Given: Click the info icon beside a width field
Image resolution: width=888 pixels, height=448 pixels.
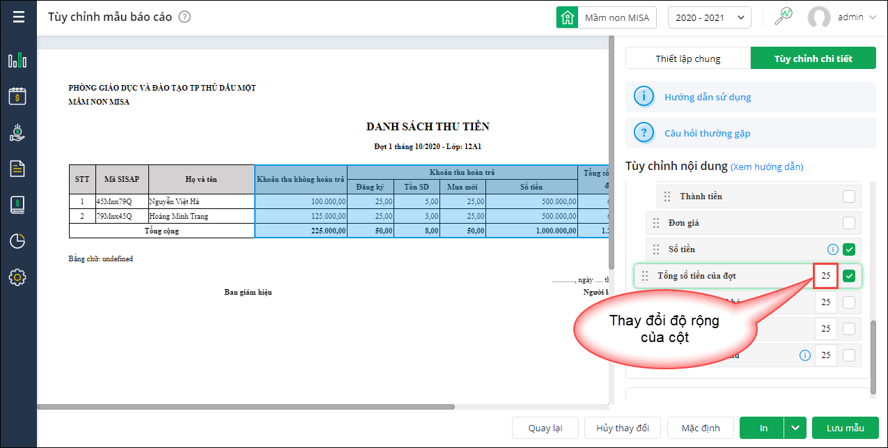Looking at the screenshot, I should [x=805, y=355].
